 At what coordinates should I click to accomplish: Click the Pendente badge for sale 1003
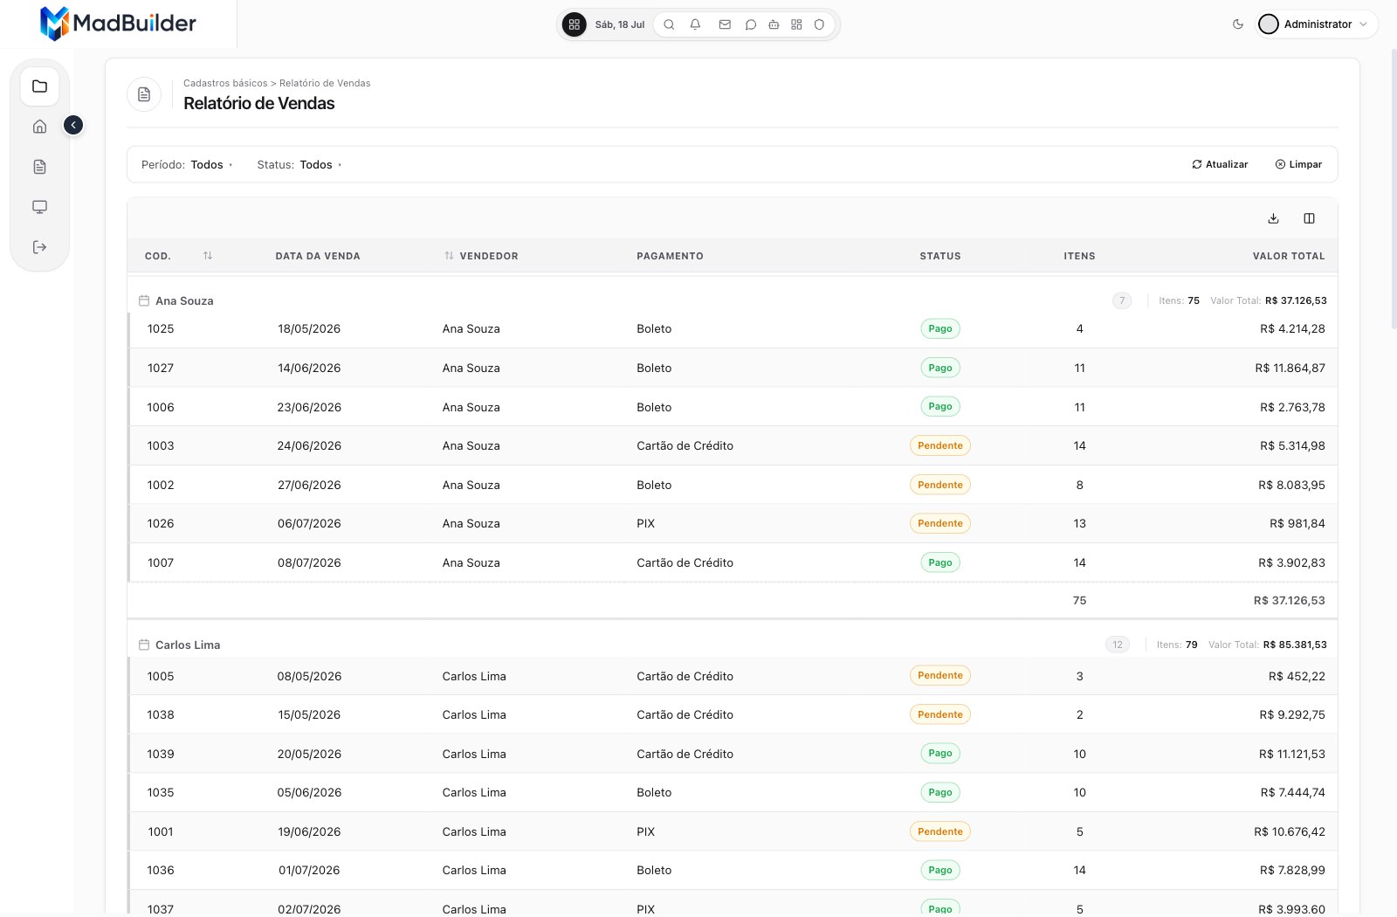pos(940,445)
